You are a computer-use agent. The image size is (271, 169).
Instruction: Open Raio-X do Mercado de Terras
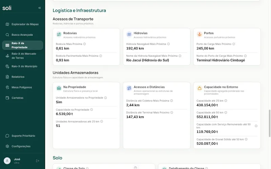[22, 56]
